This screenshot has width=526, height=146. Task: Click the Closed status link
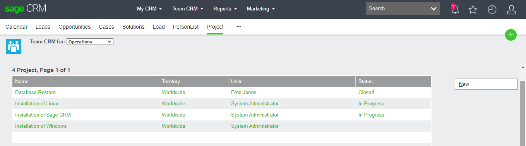tap(366, 92)
